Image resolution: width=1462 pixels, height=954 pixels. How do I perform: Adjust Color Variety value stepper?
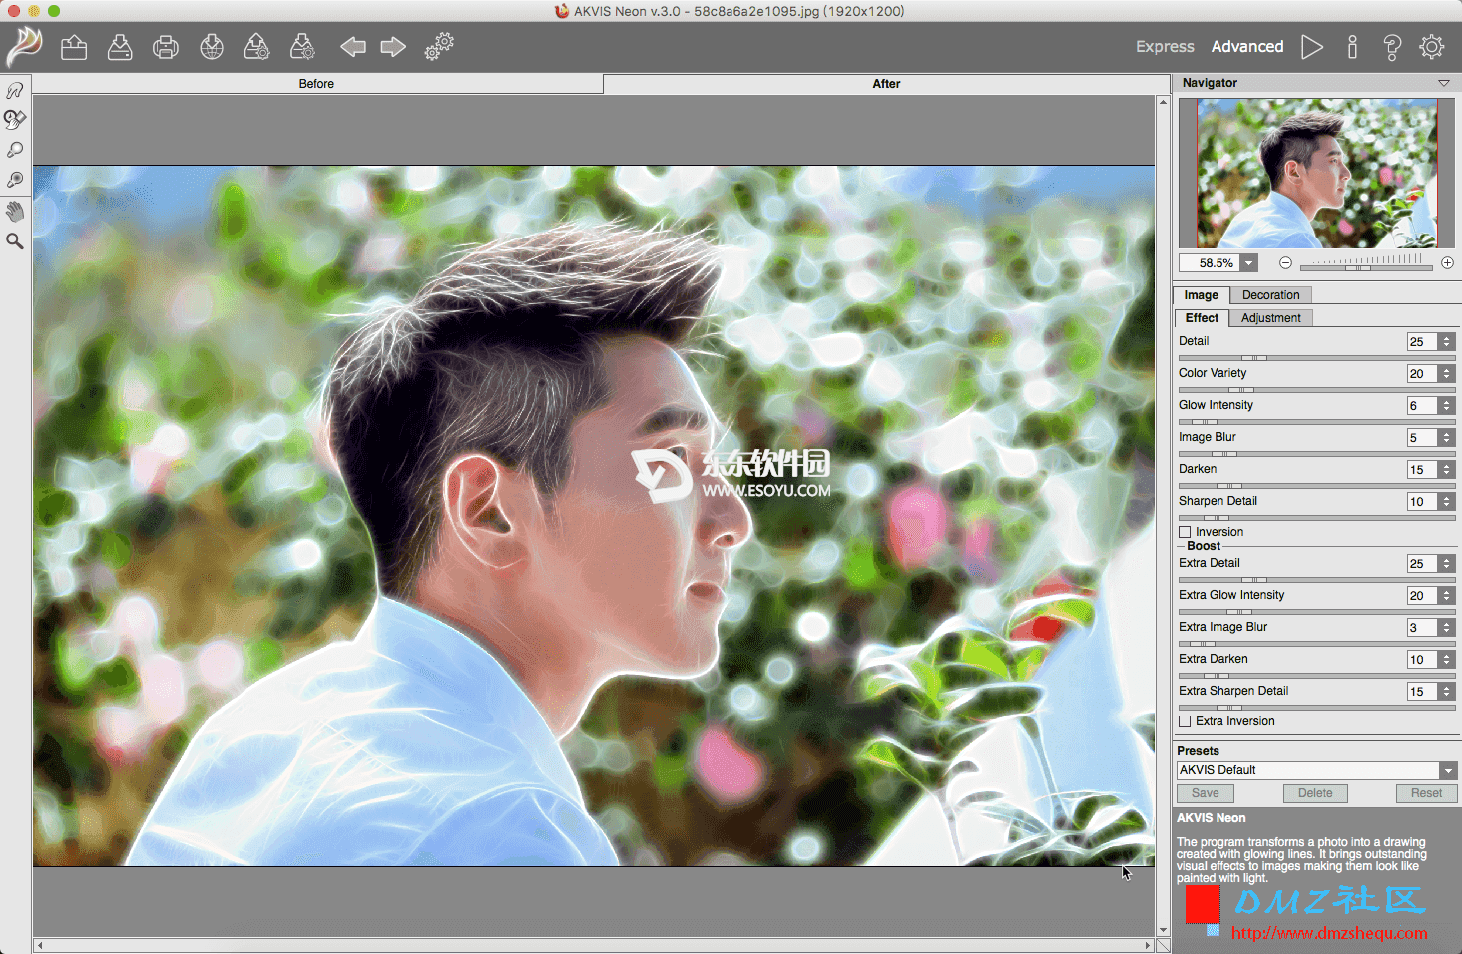(1446, 373)
